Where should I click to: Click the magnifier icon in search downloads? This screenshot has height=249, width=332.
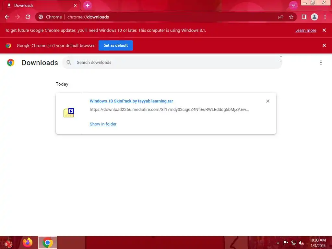coord(69,63)
